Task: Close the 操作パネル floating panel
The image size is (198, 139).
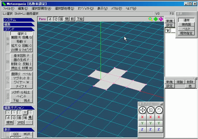Action: pyautogui.click(x=161, y=104)
